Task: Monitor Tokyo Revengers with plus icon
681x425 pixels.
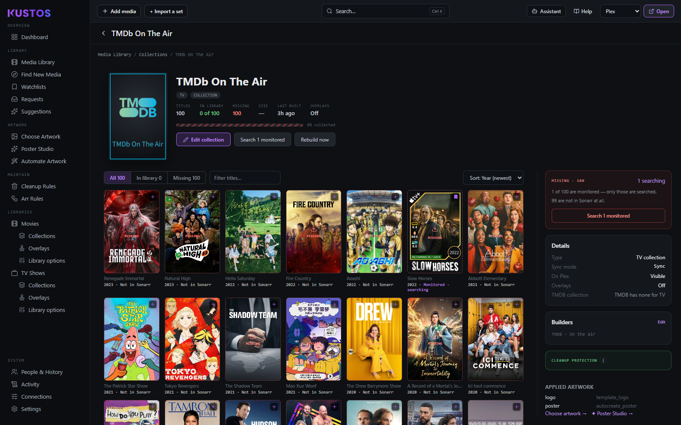Action: click(213, 304)
